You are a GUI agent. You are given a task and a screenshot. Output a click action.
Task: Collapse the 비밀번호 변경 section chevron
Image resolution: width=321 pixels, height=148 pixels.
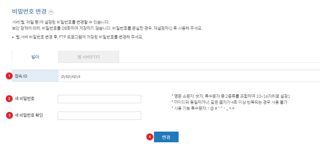pos(51,12)
